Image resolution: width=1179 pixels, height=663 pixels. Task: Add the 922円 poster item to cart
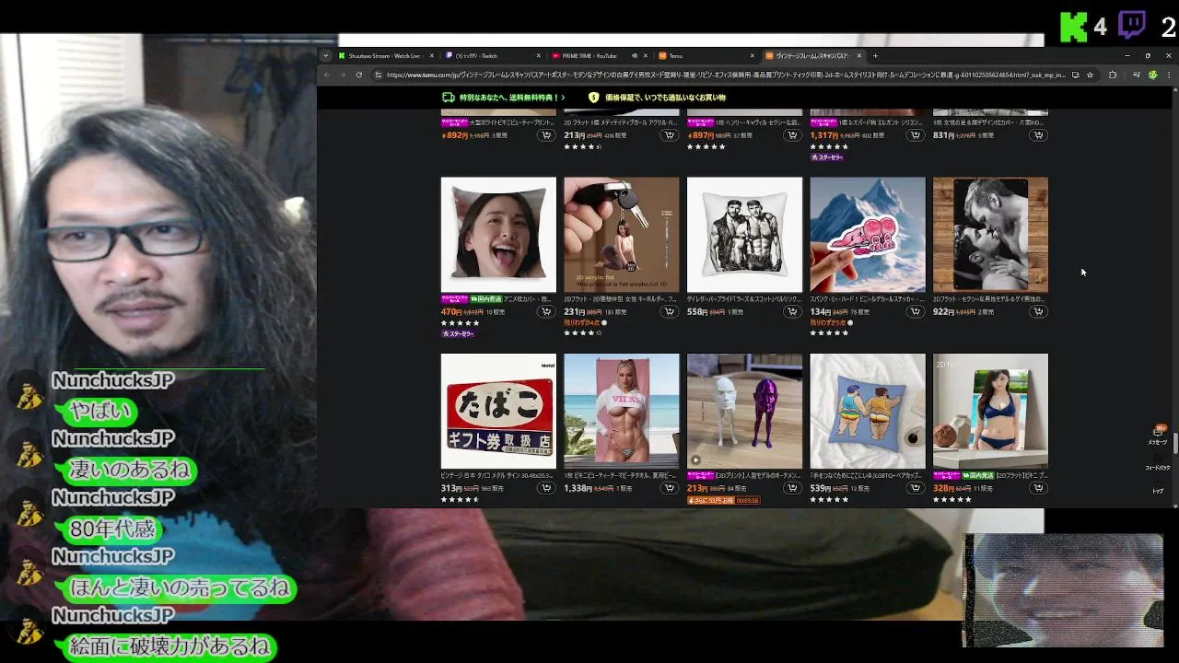(x=1038, y=312)
